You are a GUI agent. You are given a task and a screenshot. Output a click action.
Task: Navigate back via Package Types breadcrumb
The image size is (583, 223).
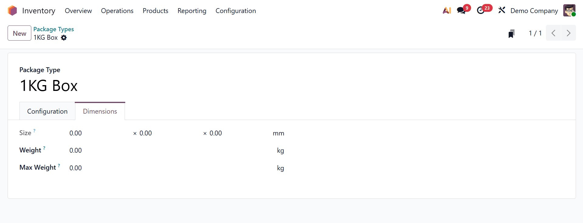tap(53, 29)
